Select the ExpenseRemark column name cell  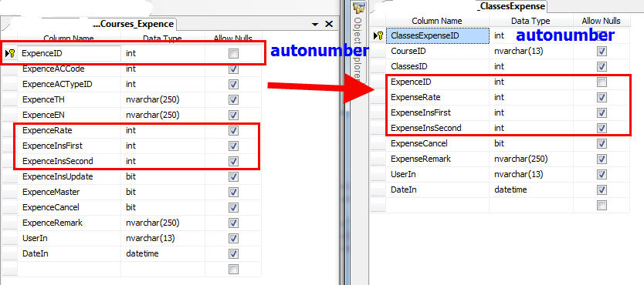437,159
